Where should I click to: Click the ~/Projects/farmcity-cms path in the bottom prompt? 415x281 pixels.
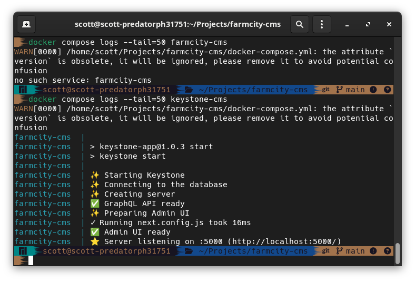(253, 251)
